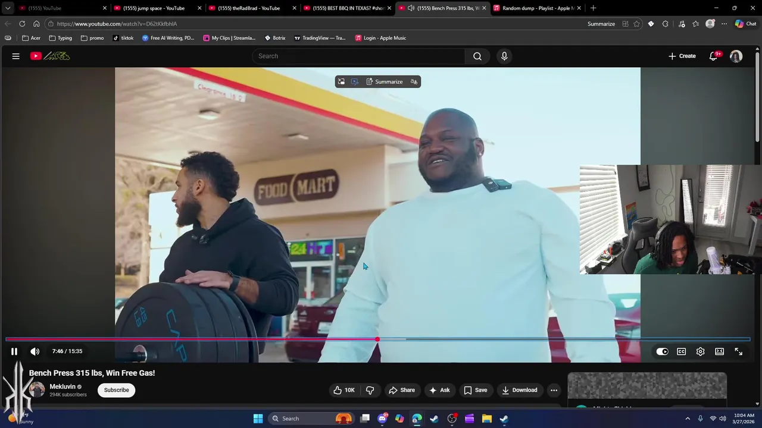Screen dimensions: 762x428
Task: Bookmark this page with star icon
Action: pyautogui.click(x=636, y=24)
